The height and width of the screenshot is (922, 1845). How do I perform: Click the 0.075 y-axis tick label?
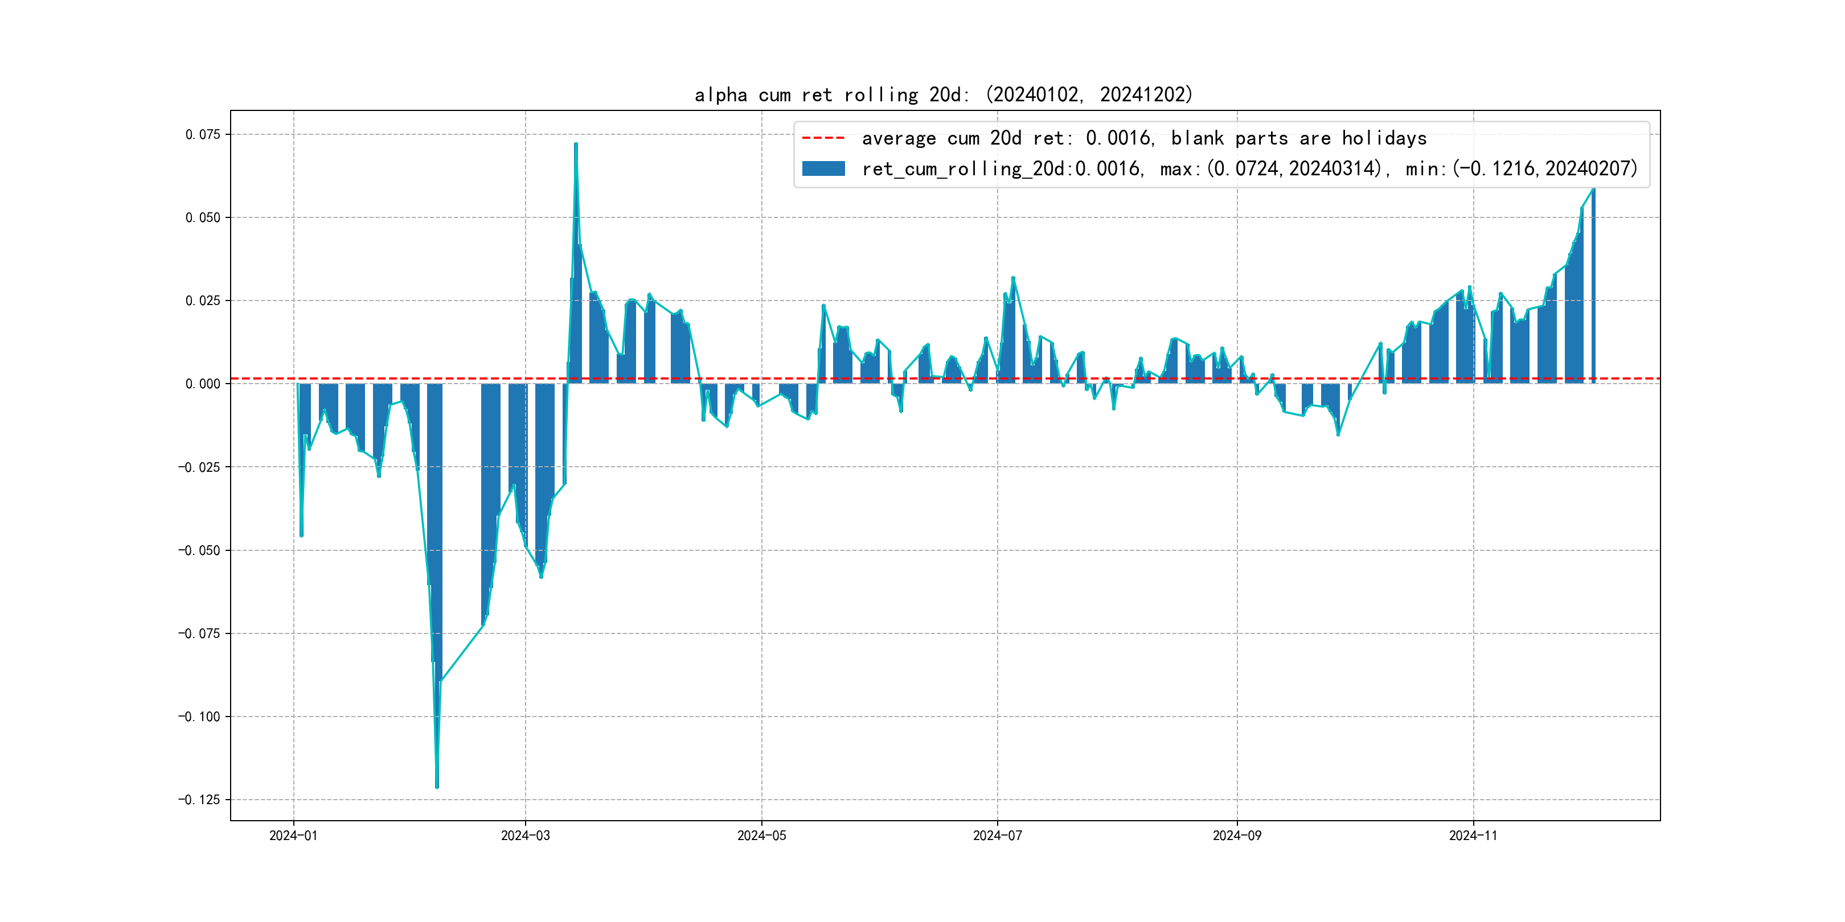coord(203,134)
